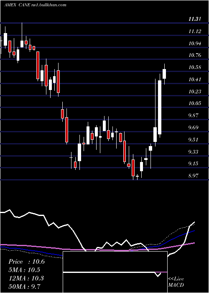Click the 50MA : 9.7 readout
Image resolution: width=209 pixels, height=293 pixels.
pos(24,286)
